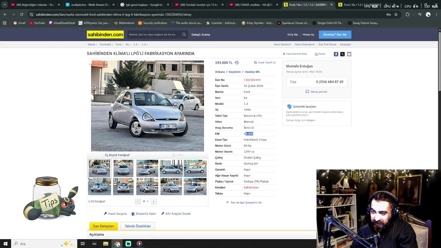Close the tgb genel başkanı Google tab
The height and width of the screenshot is (248, 441).
[168, 5]
